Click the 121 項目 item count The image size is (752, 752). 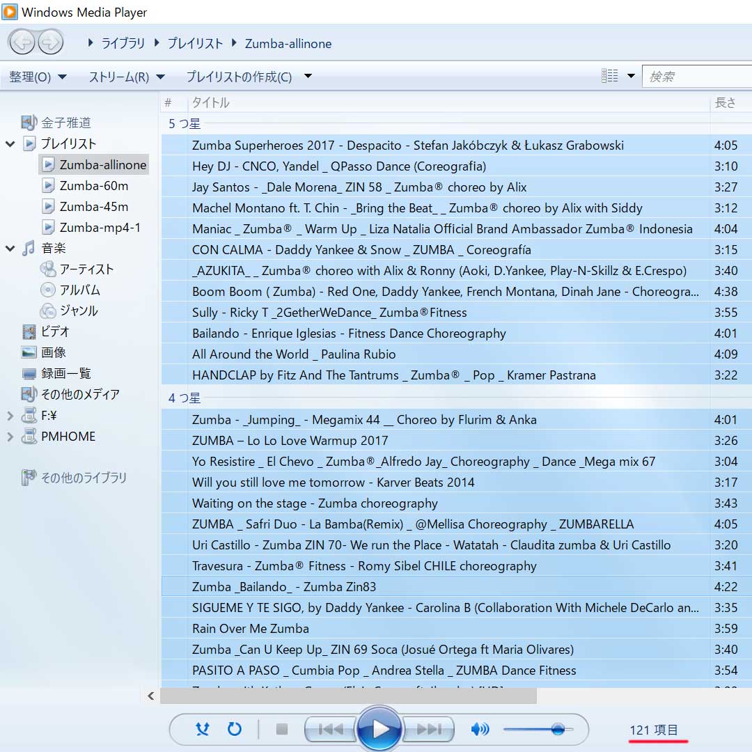click(x=654, y=730)
